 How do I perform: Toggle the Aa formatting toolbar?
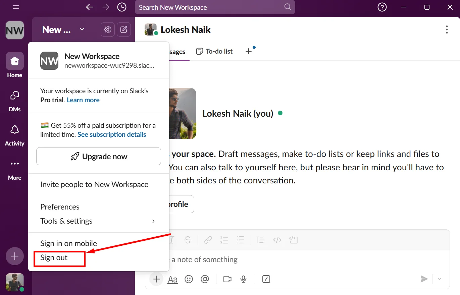[172, 279]
